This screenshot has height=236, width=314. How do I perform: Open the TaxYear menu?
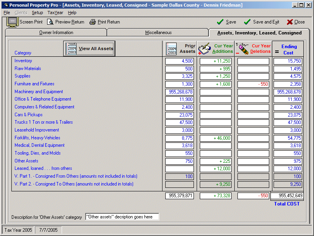click(x=55, y=13)
